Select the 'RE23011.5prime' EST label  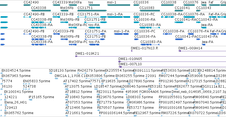click(110, 92)
